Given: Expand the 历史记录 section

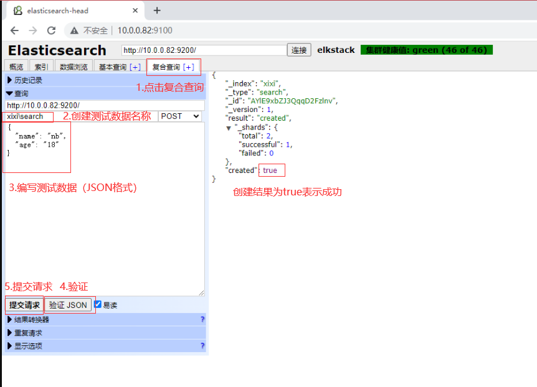Looking at the screenshot, I should pos(105,80).
